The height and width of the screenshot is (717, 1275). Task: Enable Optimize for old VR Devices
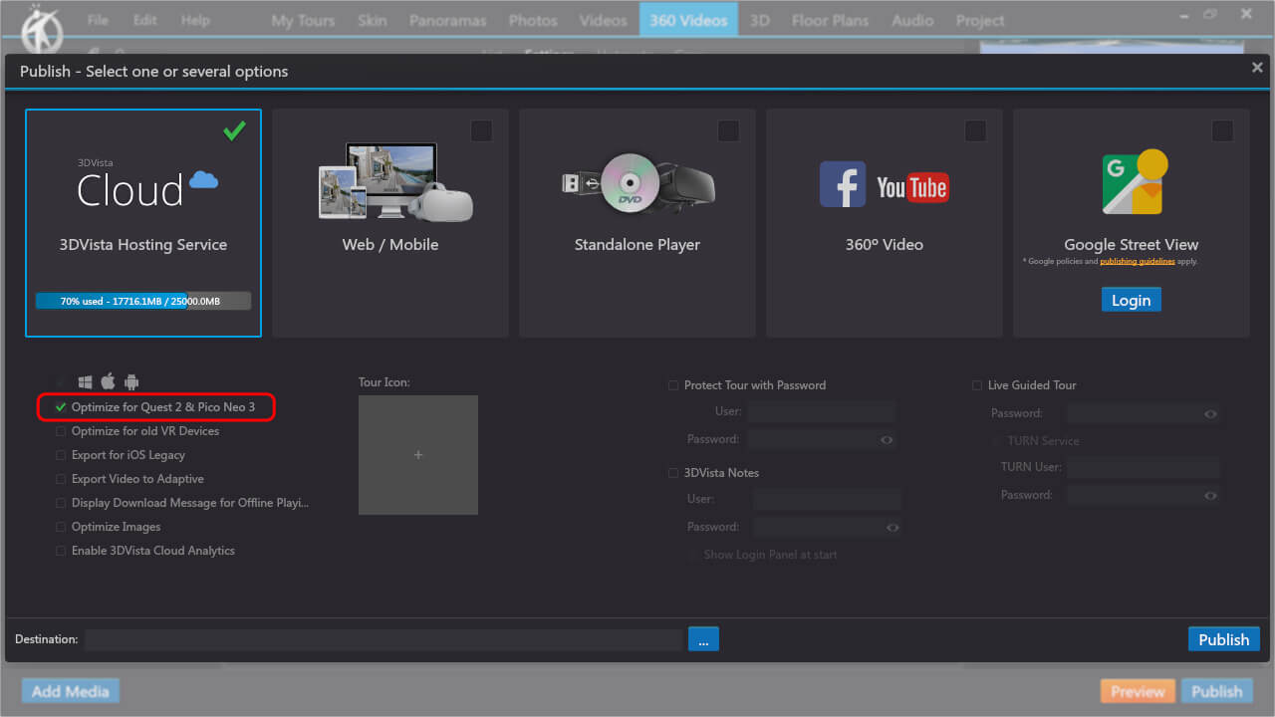(x=61, y=431)
